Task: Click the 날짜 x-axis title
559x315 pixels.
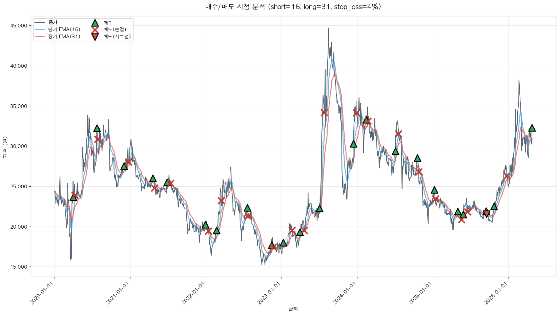Action: click(x=293, y=309)
